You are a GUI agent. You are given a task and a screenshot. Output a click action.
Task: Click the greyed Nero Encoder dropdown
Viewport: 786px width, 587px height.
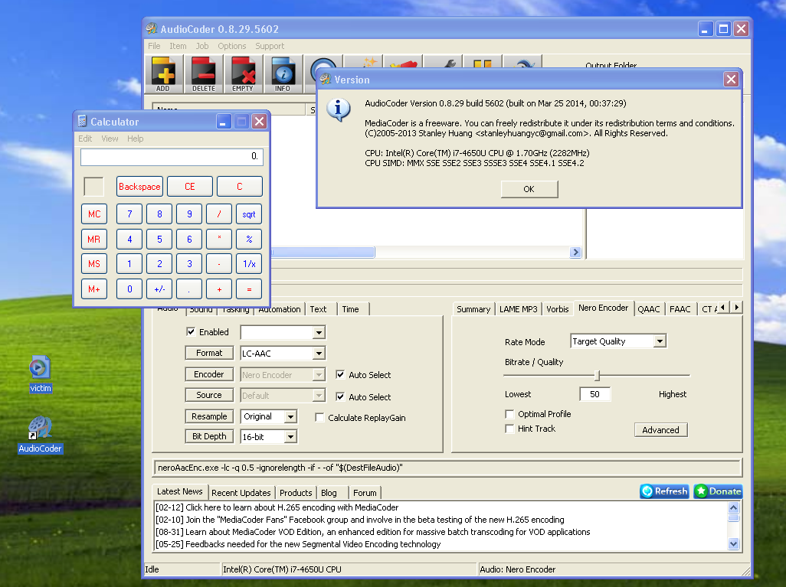pyautogui.click(x=283, y=375)
